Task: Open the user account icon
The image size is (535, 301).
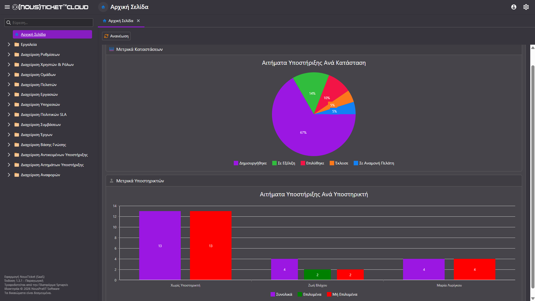Action: click(514, 7)
